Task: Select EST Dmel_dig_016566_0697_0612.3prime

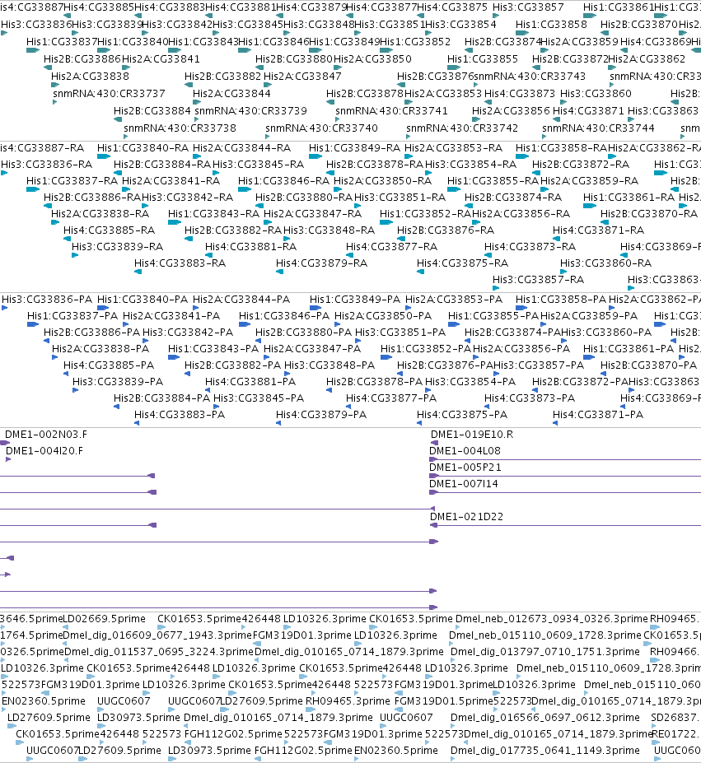Action: click(545, 718)
